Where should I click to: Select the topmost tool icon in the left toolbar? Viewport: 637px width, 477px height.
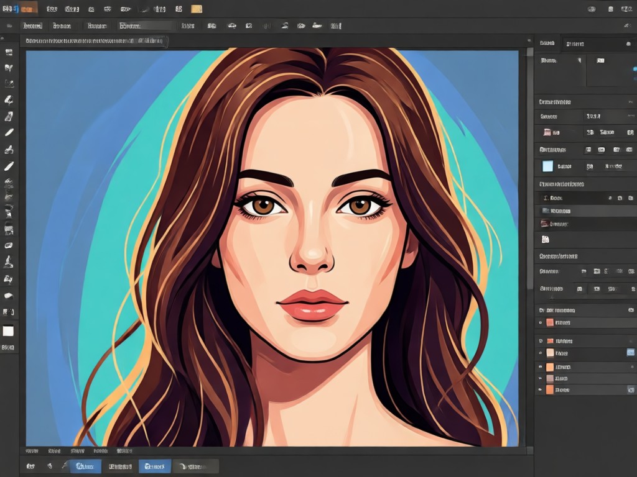(x=9, y=52)
